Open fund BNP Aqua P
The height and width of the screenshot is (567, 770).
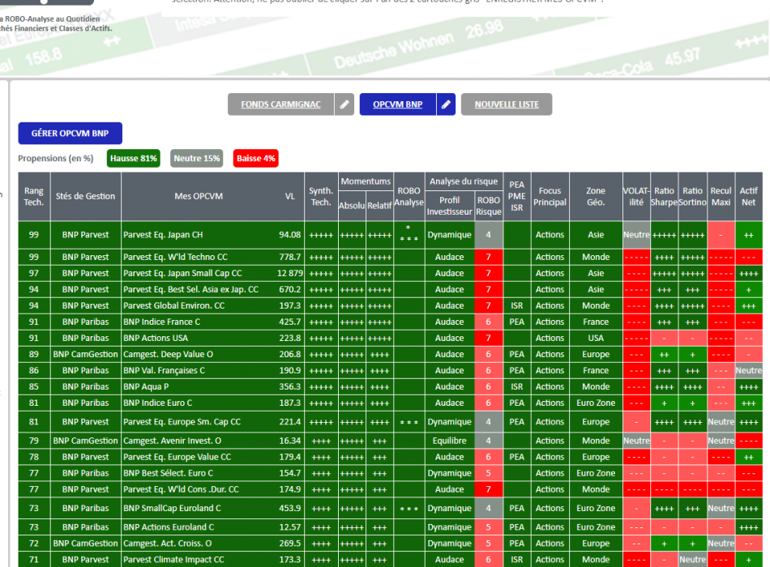(x=146, y=386)
